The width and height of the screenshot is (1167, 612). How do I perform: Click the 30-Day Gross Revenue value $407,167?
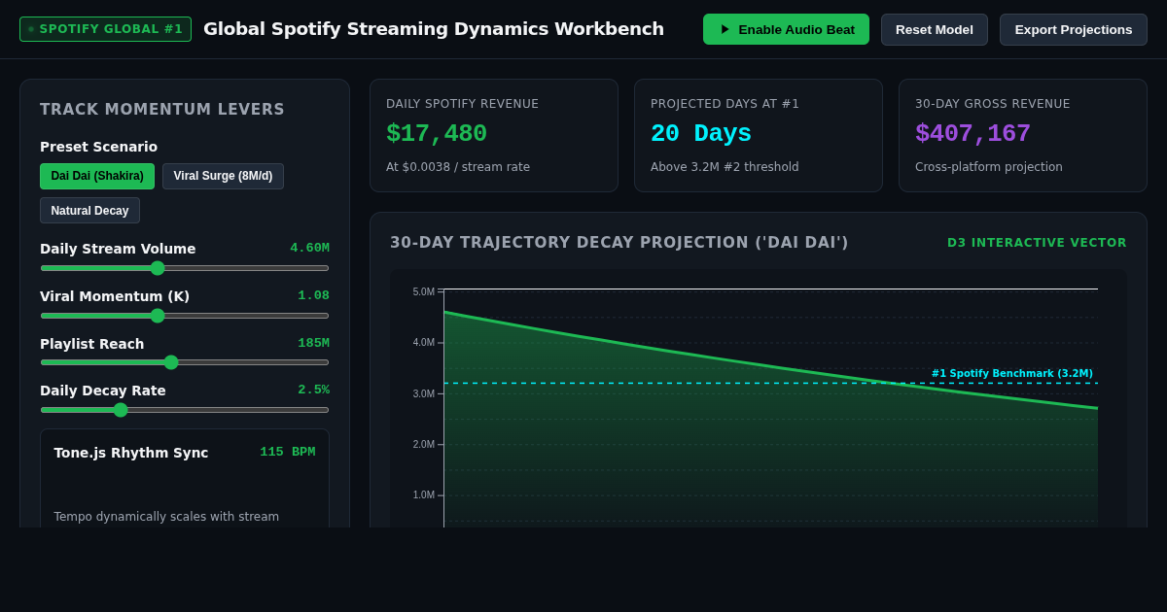[x=972, y=134]
